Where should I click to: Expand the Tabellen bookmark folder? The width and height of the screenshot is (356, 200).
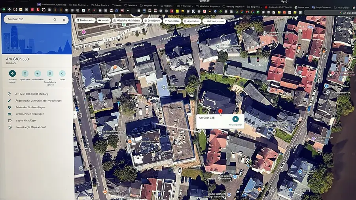tap(131, 5)
